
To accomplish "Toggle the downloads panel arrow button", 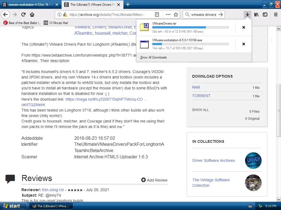I will tap(247, 14).
